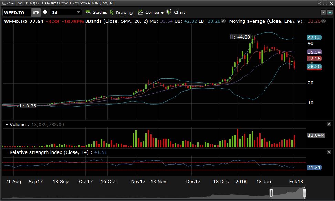Open the Drawings tools menu

[x=122, y=12]
